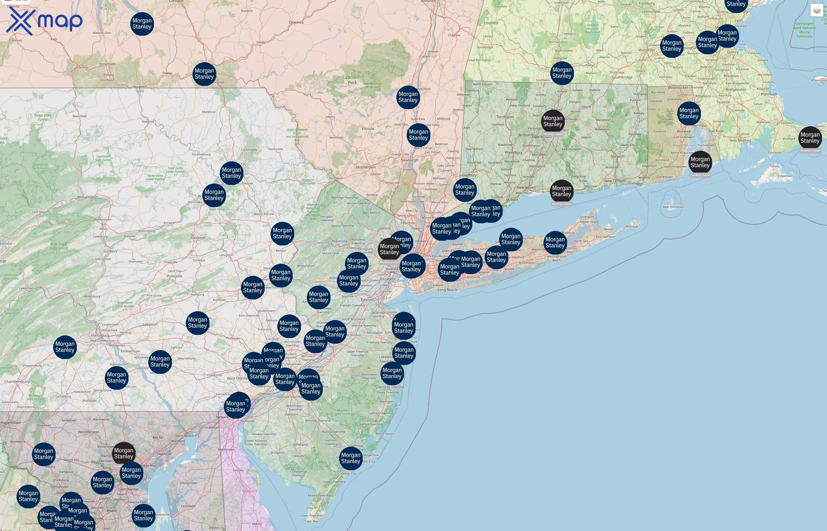Select closed Morgan Stanley marker near Reisterstown
The image size is (827, 531).
(123, 454)
